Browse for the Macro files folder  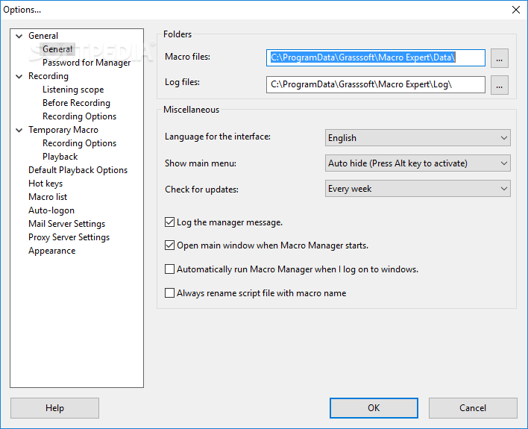[500, 58]
